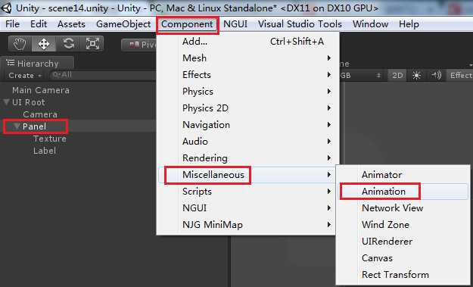The width and height of the screenshot is (473, 287).
Task: Add a Canvas component
Action: (x=403, y=258)
